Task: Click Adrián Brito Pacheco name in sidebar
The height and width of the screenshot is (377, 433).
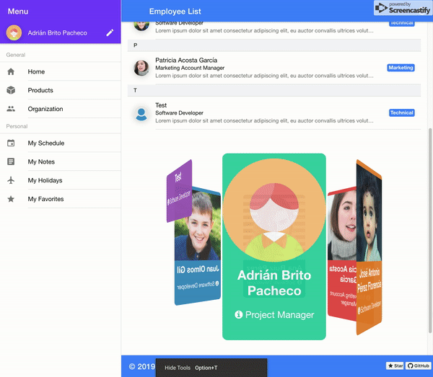Action: point(58,33)
